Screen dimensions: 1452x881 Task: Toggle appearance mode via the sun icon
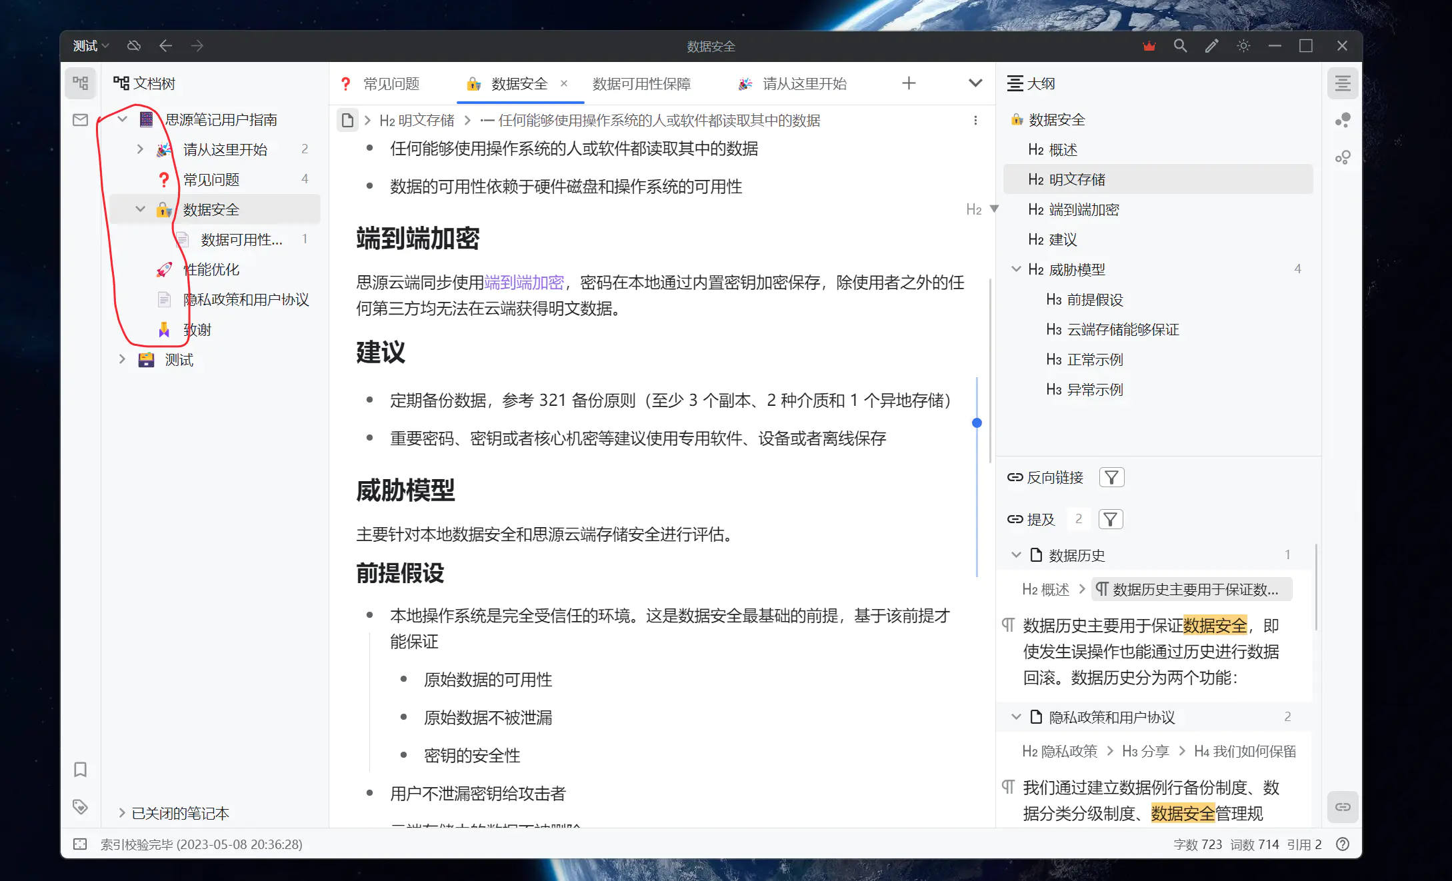click(x=1243, y=46)
